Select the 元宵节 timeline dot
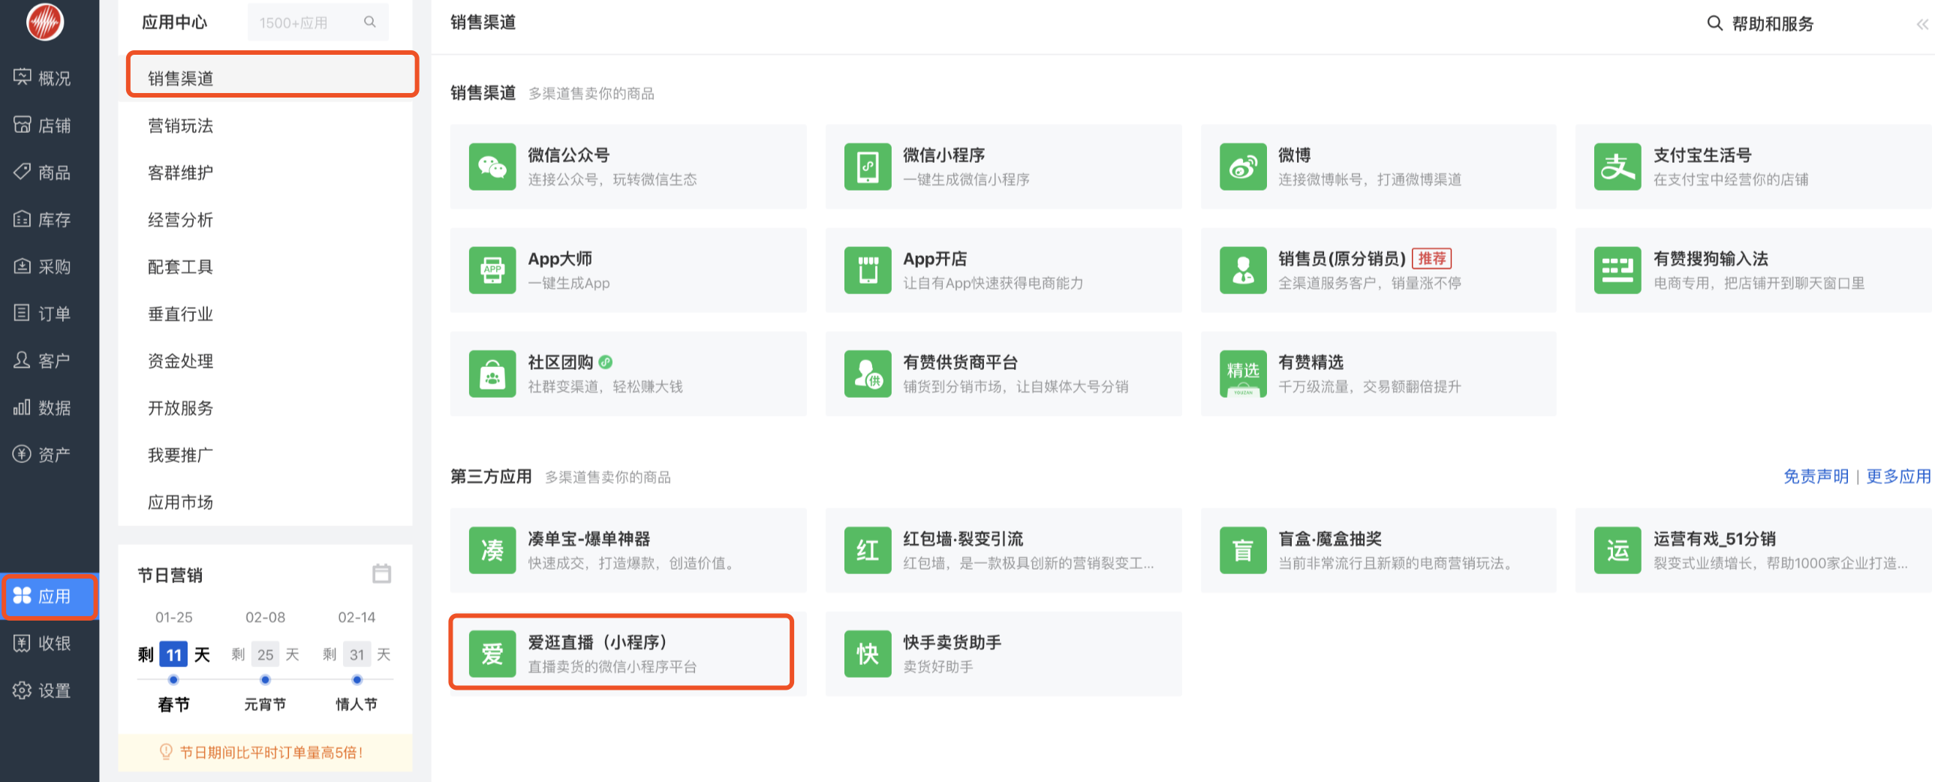The width and height of the screenshot is (1935, 782). [265, 680]
